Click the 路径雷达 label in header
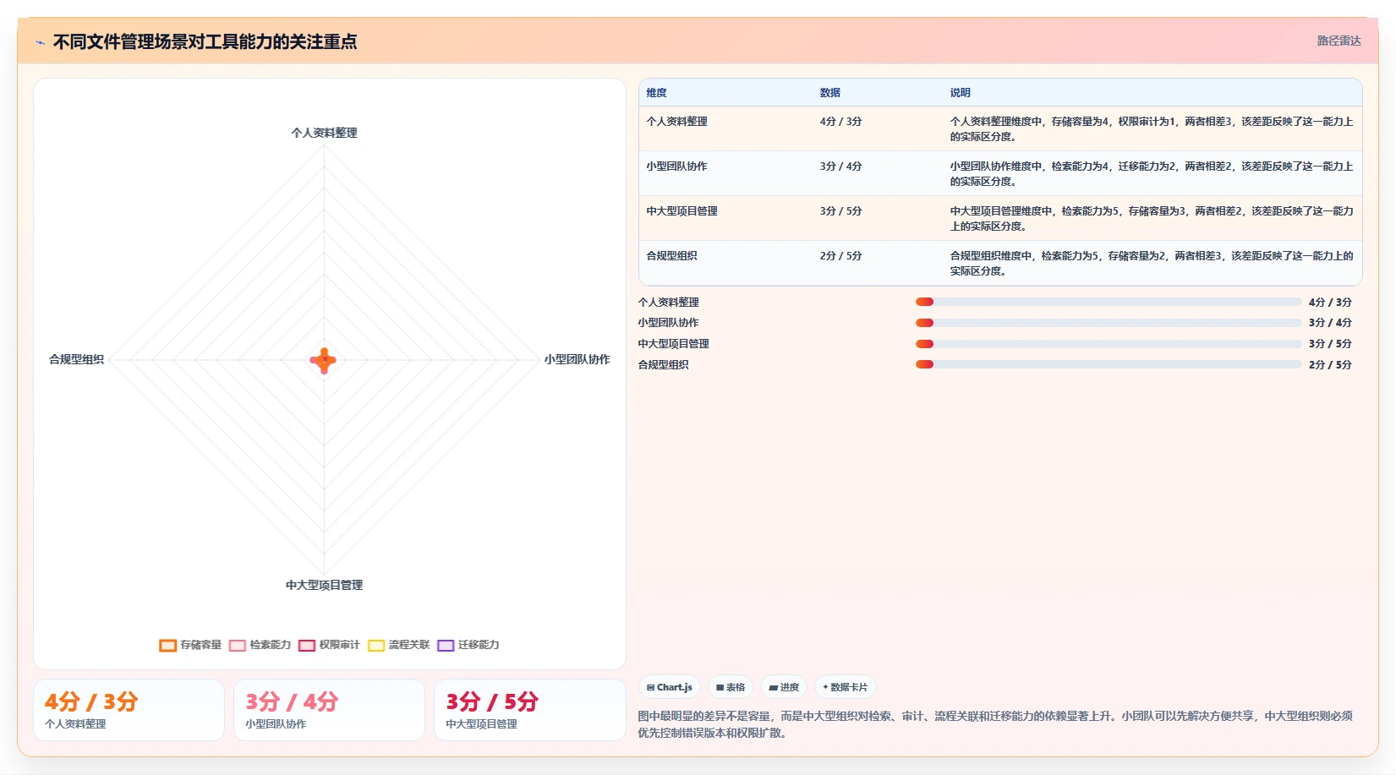Viewport: 1396px width, 775px height. pos(1339,41)
